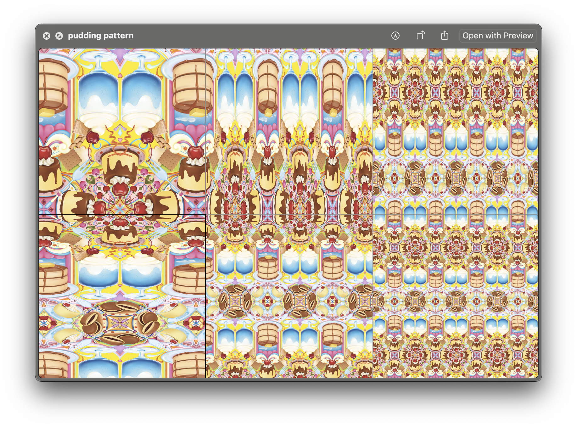The height and width of the screenshot is (428, 577).
Task: Click the lower middle-column pattern panel
Action: pos(289,296)
